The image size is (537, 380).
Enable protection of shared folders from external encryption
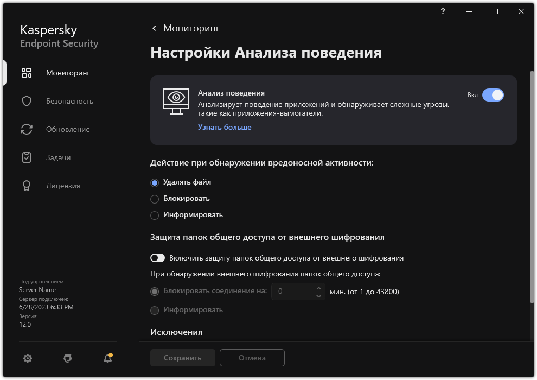tap(159, 258)
